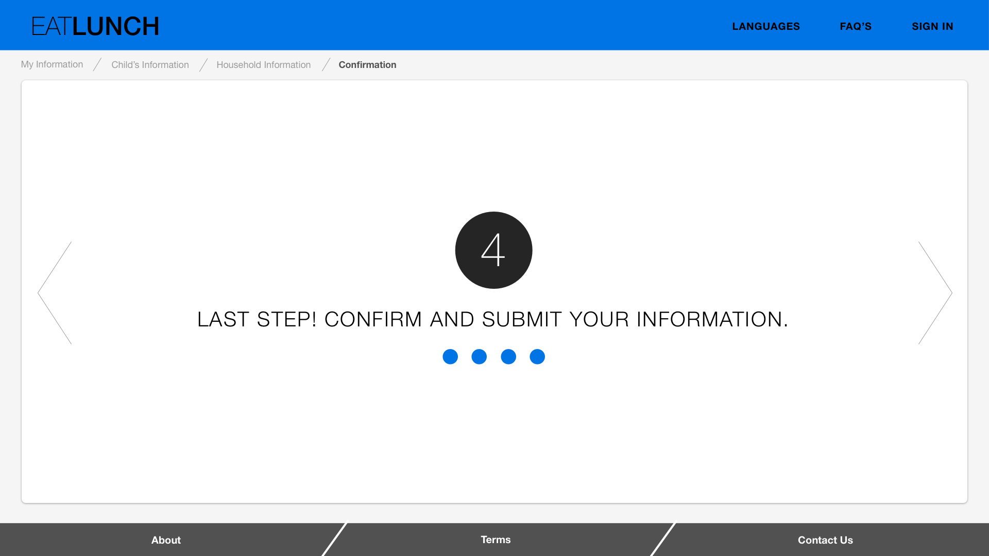Click Sign In in header
This screenshot has height=556, width=989.
click(932, 26)
